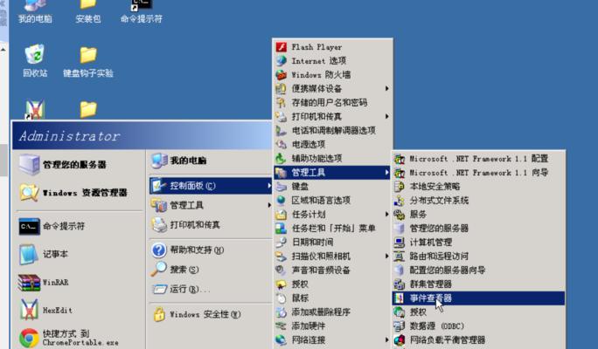The image size is (598, 349).
Task: Click the 计算机管理 icon
Action: (400, 242)
